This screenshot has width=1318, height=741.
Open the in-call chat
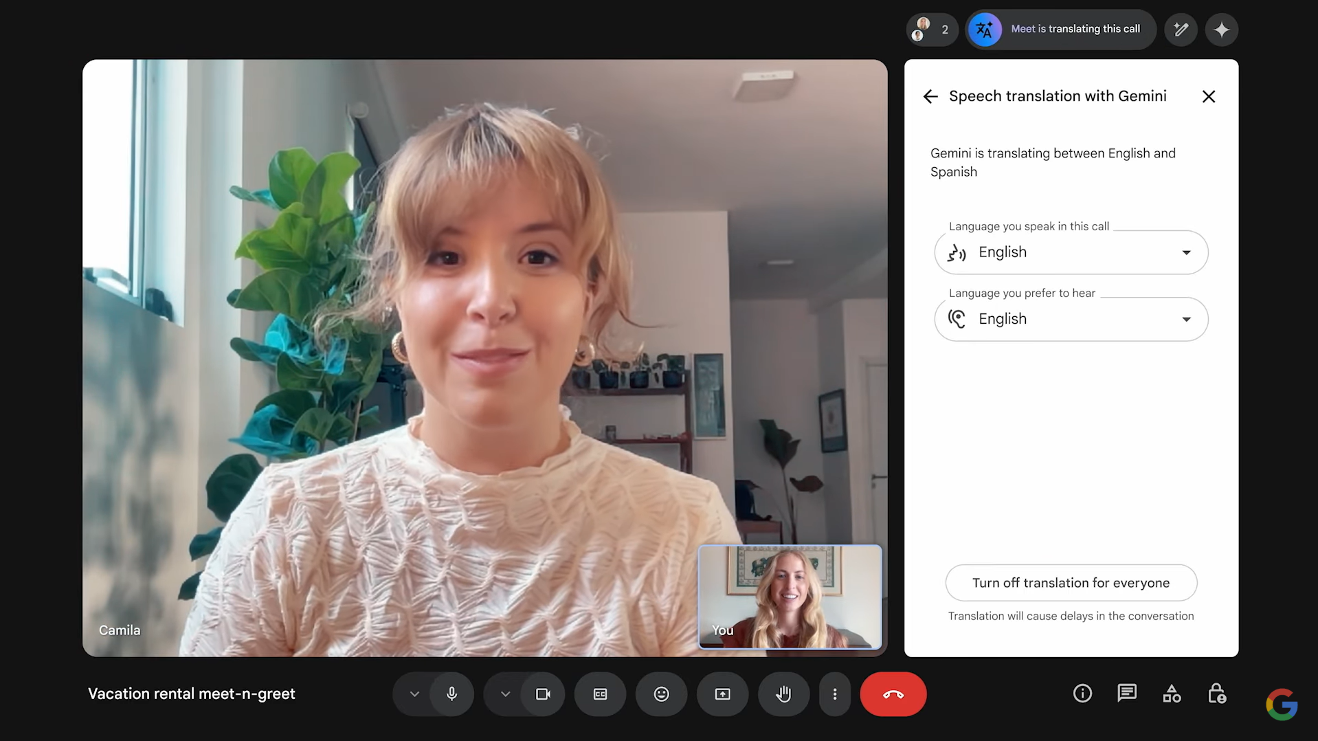click(x=1127, y=694)
